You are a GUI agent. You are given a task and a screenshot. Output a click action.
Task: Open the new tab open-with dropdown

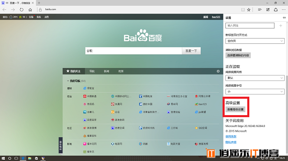pos(255,41)
